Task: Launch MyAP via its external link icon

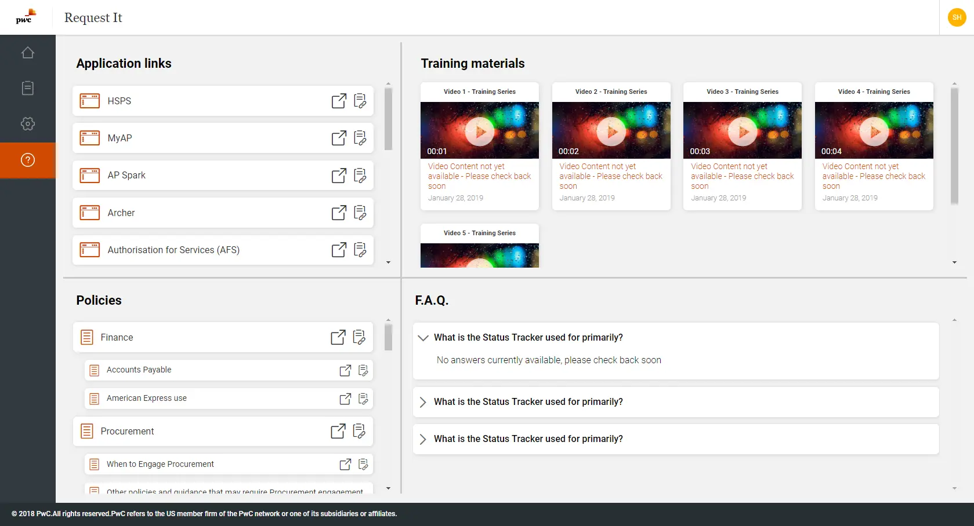Action: click(x=339, y=138)
